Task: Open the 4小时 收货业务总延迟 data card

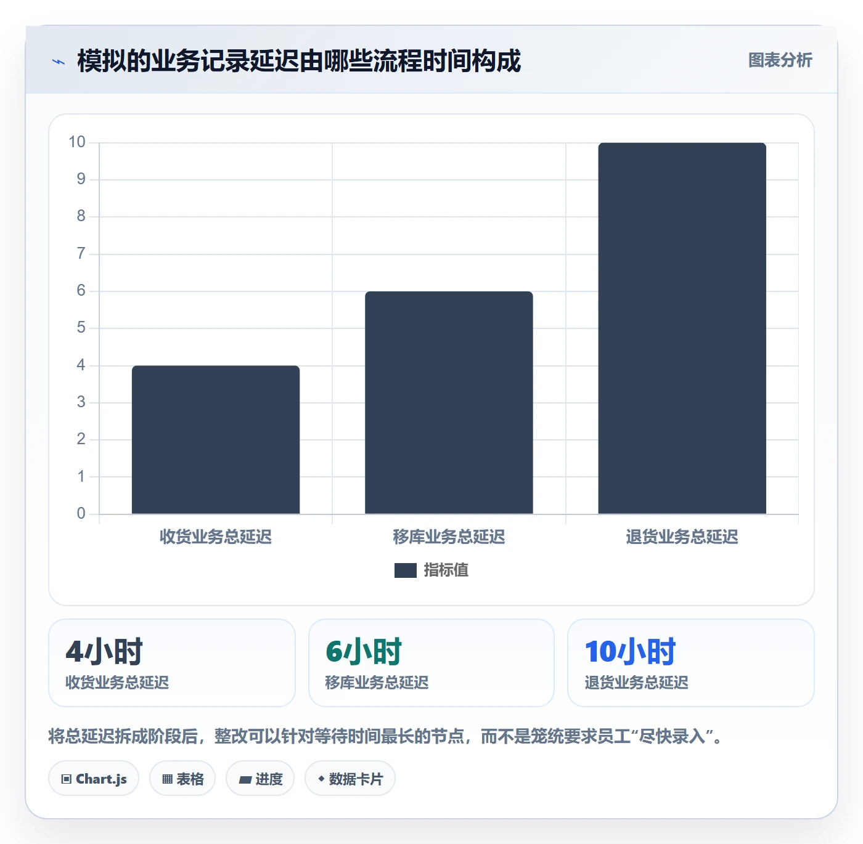Action: coord(172,663)
